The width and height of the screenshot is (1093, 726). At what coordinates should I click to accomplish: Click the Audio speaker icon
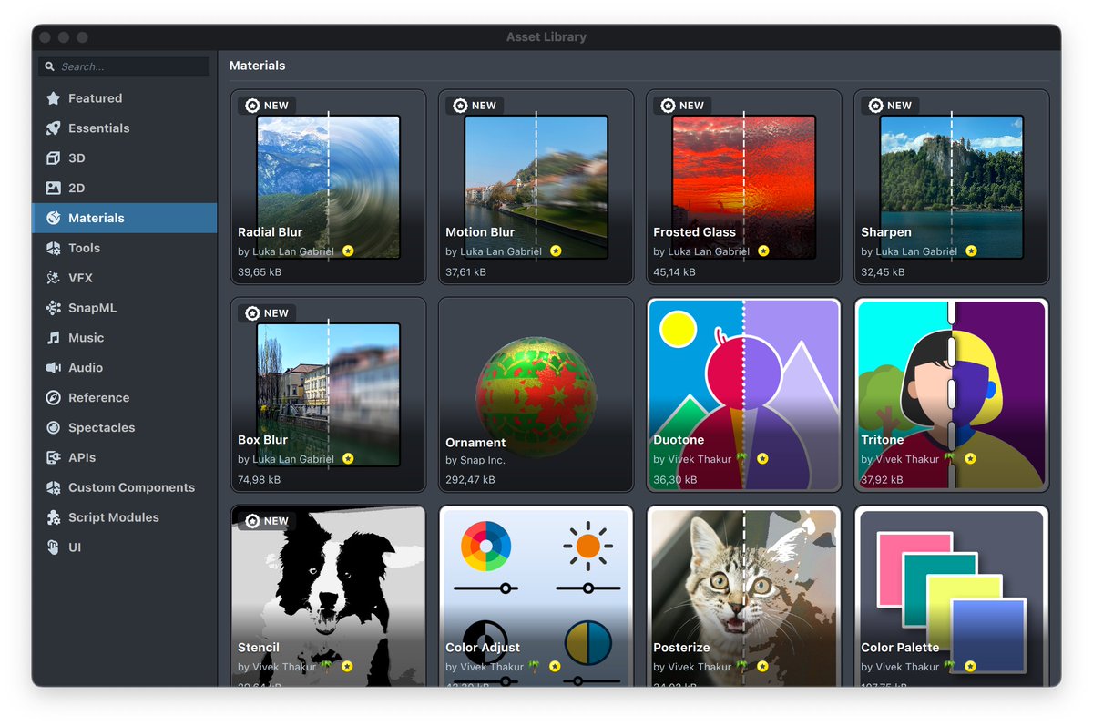point(53,368)
